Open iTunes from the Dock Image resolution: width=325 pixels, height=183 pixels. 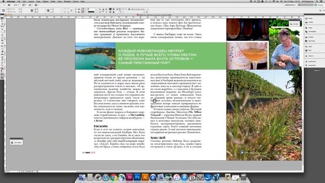coord(177,177)
